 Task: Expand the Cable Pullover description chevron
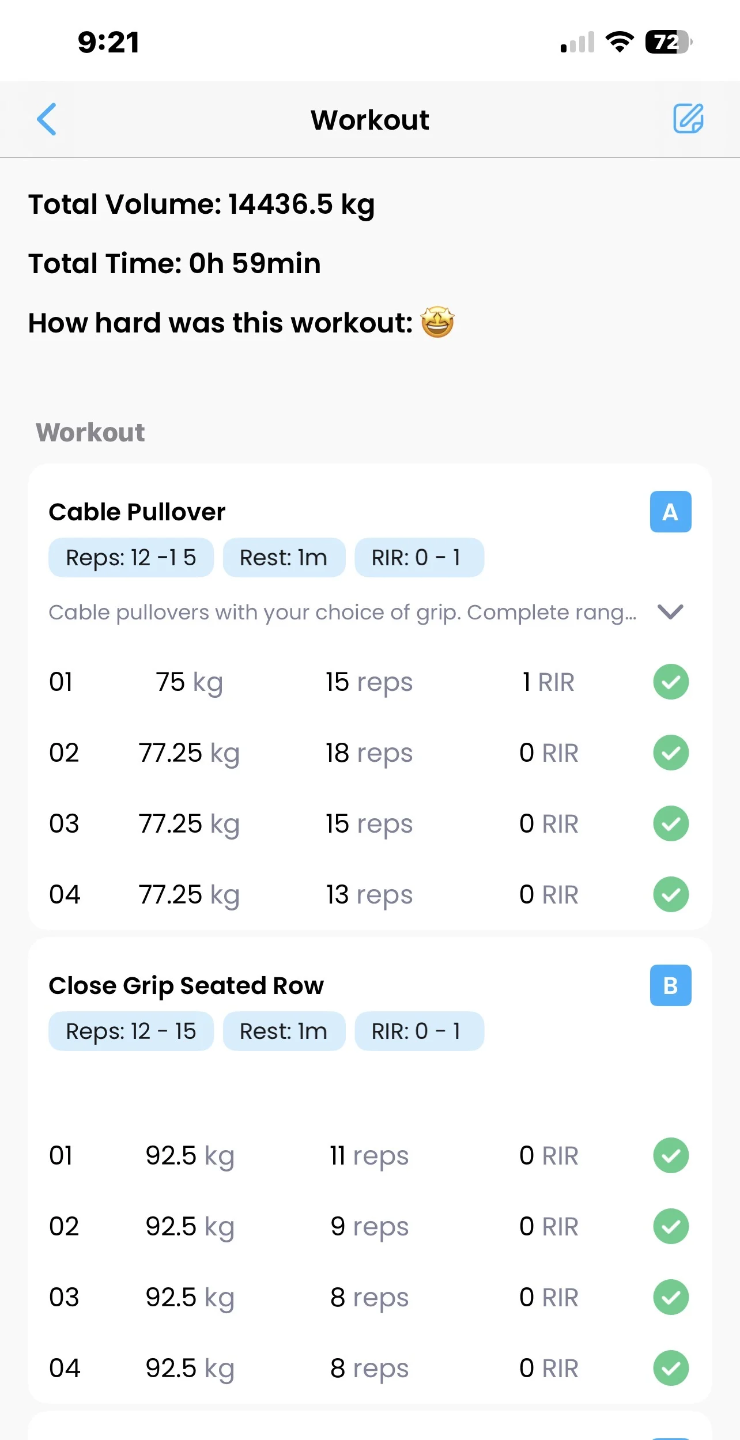670,612
